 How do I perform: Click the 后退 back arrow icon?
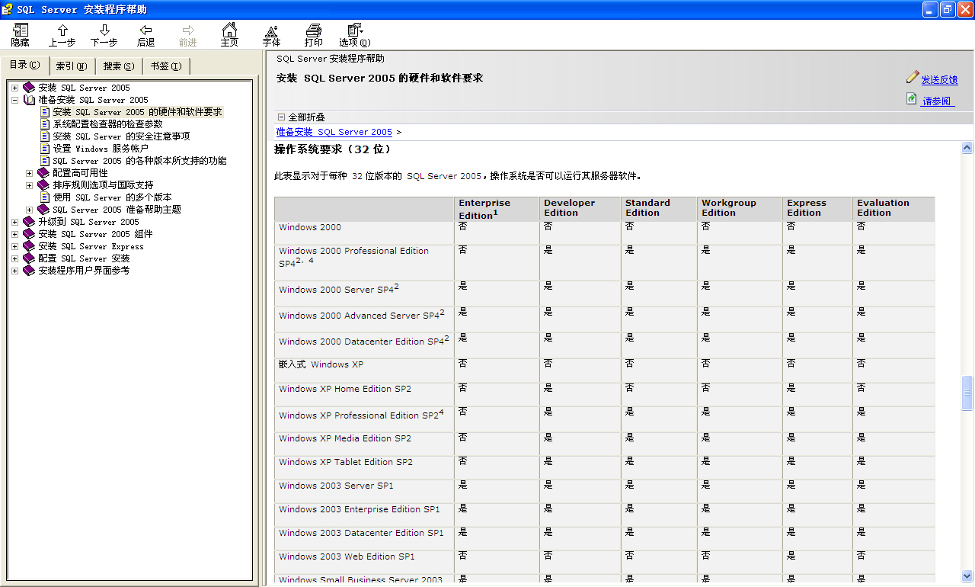pos(146,30)
